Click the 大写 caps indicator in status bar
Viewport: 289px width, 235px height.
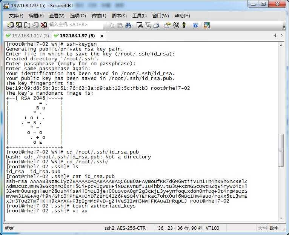pos(262,228)
